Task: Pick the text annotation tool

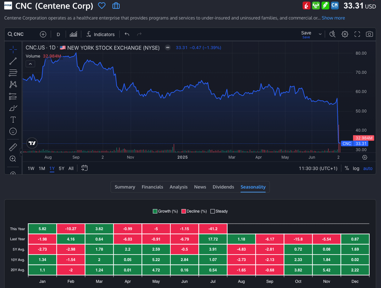Action: click(x=13, y=120)
